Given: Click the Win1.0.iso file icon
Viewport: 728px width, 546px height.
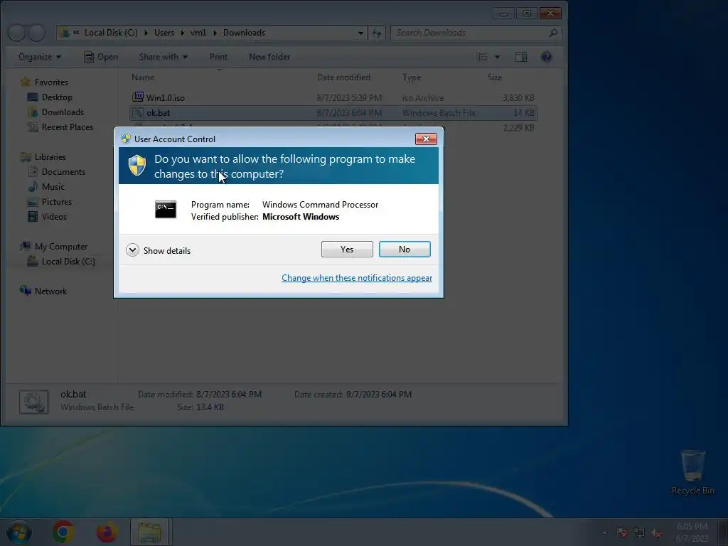Looking at the screenshot, I should coord(138,97).
